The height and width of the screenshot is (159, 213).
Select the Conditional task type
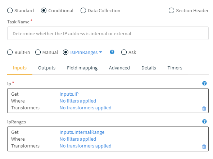(44, 10)
